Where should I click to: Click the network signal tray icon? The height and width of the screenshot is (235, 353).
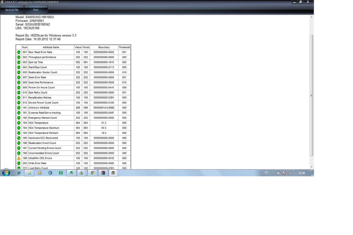click(x=290, y=173)
